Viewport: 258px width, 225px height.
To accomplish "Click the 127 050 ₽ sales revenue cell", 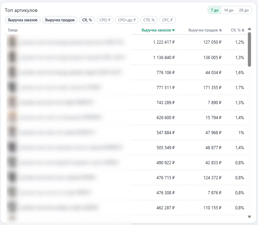I will (x=213, y=42).
